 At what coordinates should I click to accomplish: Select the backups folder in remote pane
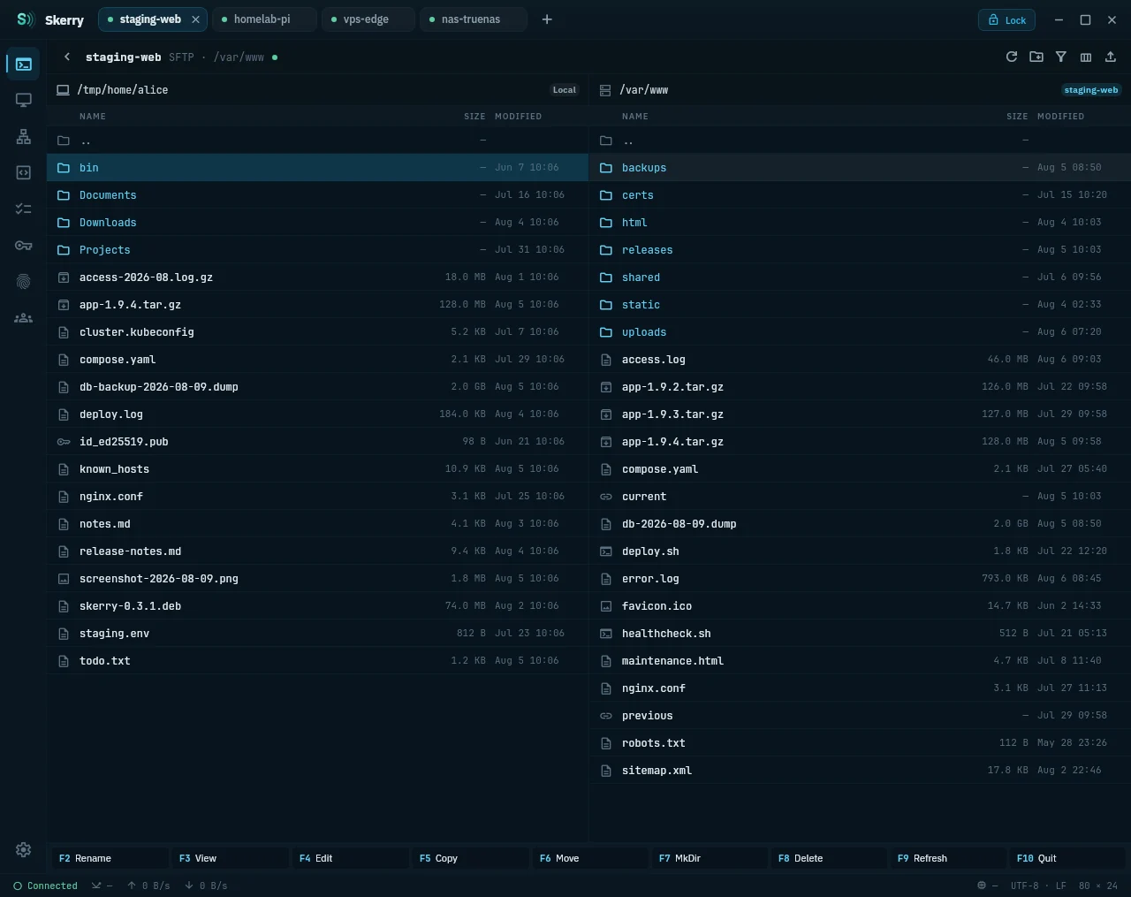pyautogui.click(x=860, y=168)
